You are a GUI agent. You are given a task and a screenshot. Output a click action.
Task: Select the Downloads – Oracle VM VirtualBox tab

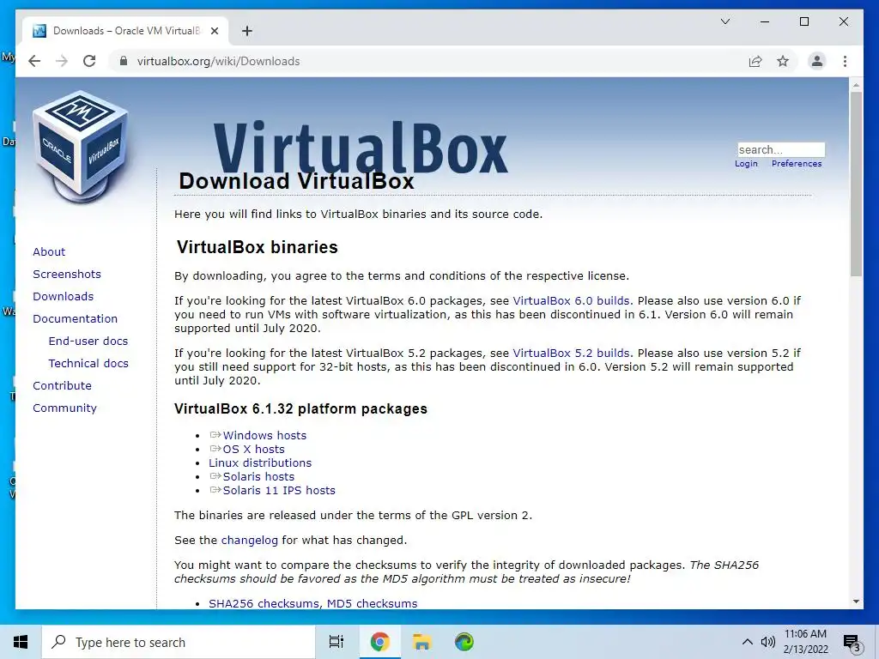(x=126, y=31)
